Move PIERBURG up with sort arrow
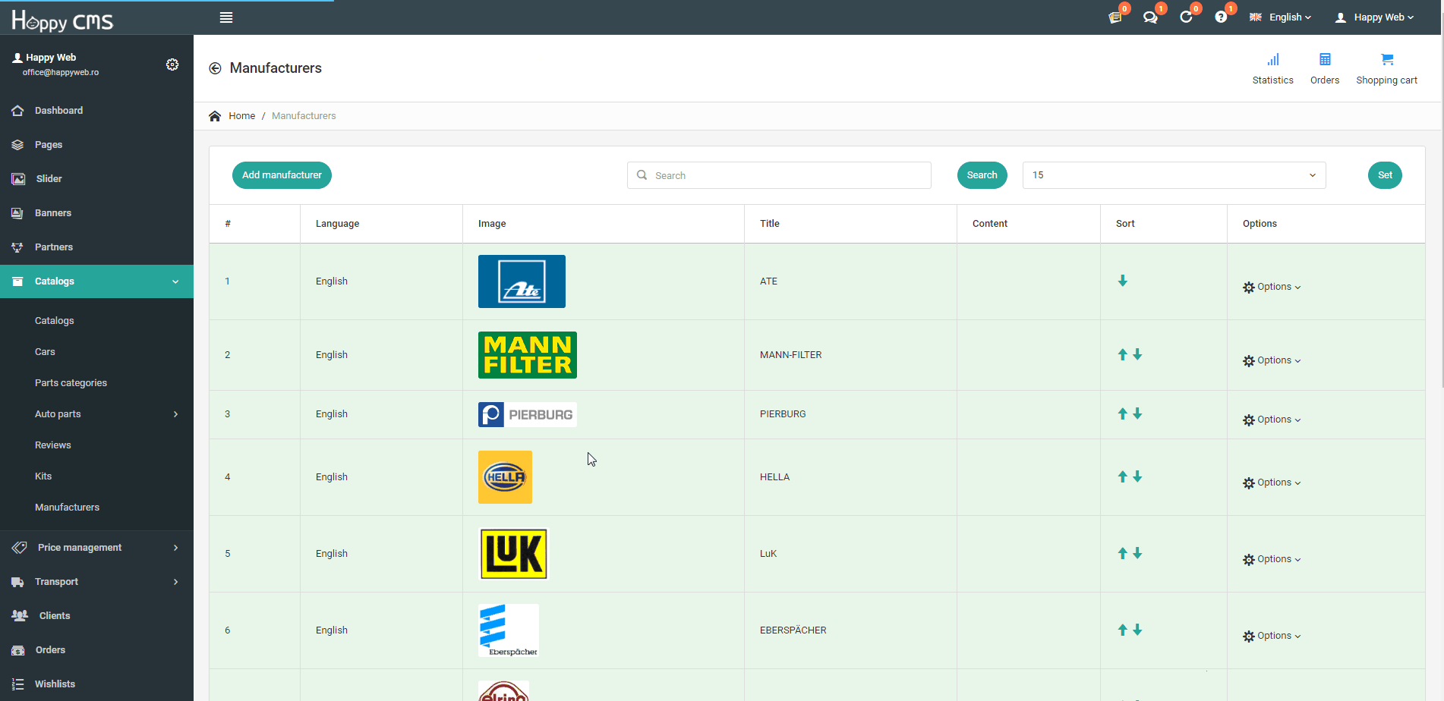Viewport: 1444px width, 701px height. tap(1123, 413)
